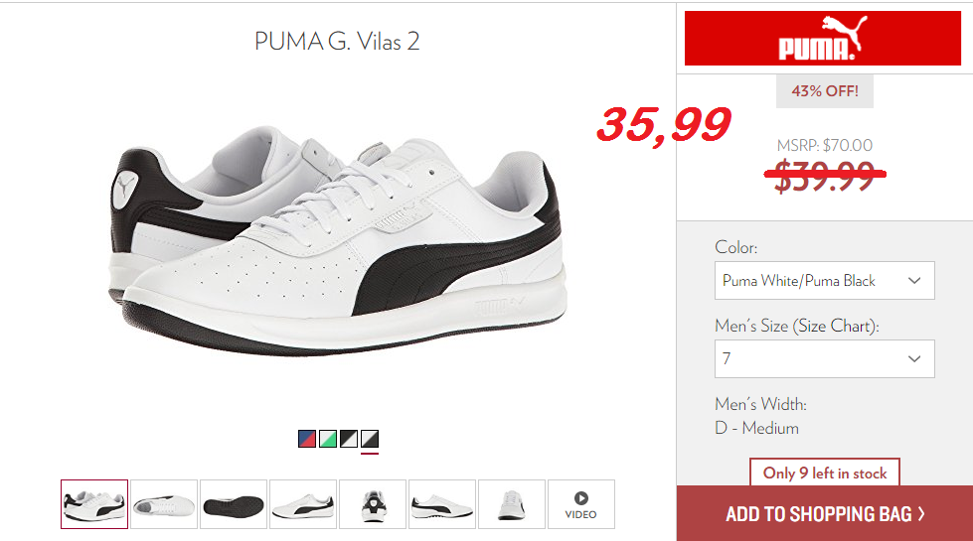Open the Men's Size dropdown showing 7
Screen dimensions: 973x541
click(x=824, y=358)
